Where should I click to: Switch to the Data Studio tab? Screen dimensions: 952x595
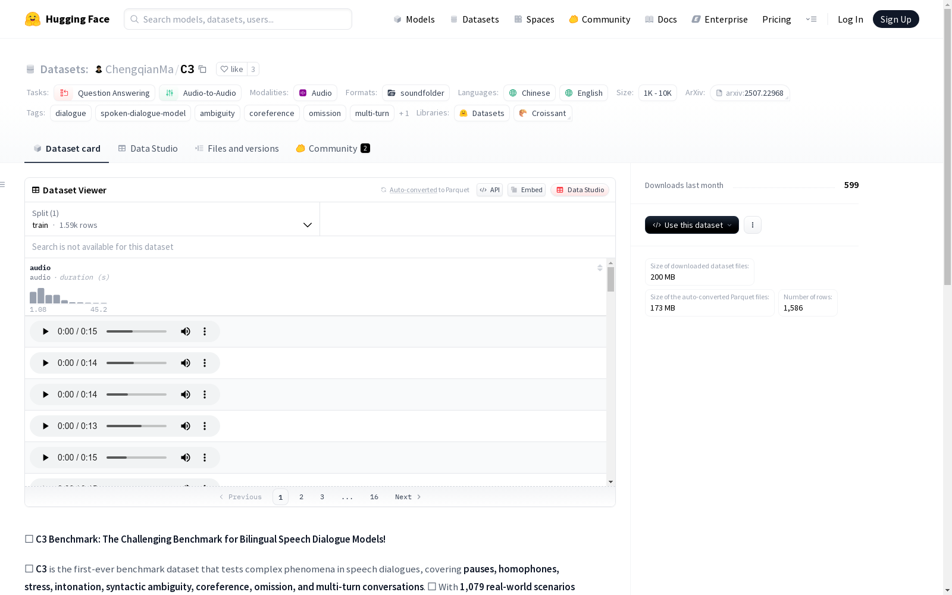tap(148, 148)
